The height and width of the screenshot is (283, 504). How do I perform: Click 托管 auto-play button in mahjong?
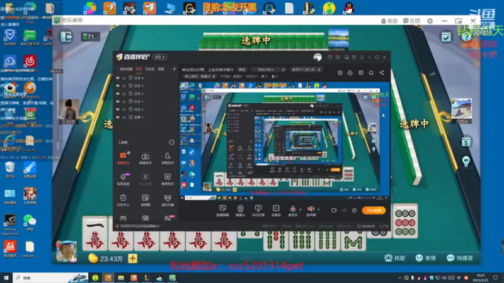coord(395,258)
